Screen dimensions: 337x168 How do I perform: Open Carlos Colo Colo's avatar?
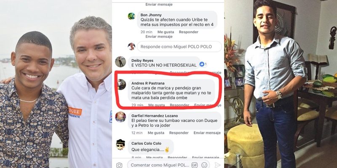click(x=120, y=144)
